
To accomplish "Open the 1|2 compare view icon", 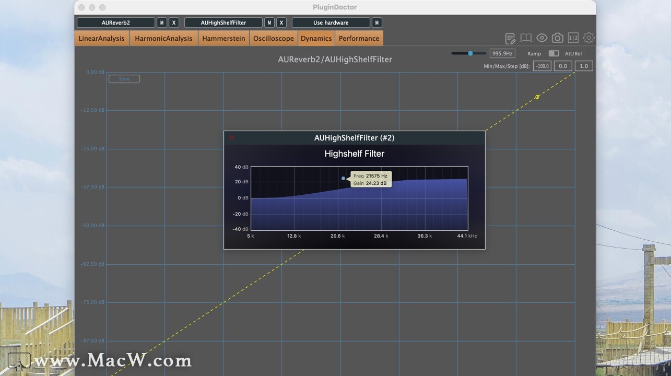I will pyautogui.click(x=573, y=38).
